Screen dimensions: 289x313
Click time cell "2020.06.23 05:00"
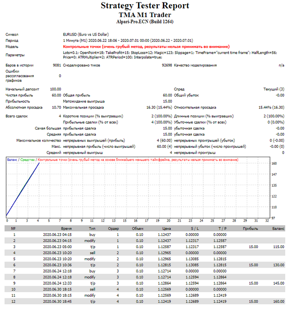(57, 247)
